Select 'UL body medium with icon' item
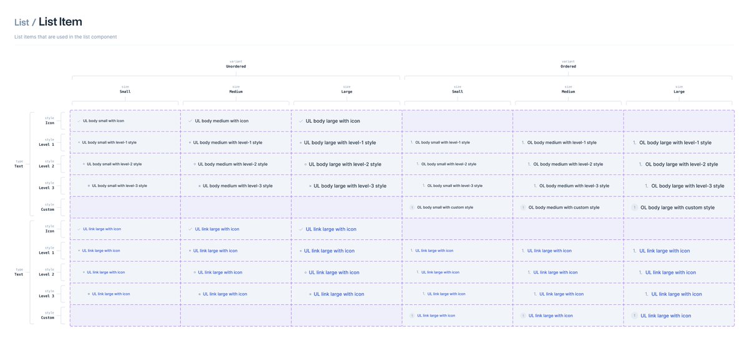 pyautogui.click(x=222, y=121)
